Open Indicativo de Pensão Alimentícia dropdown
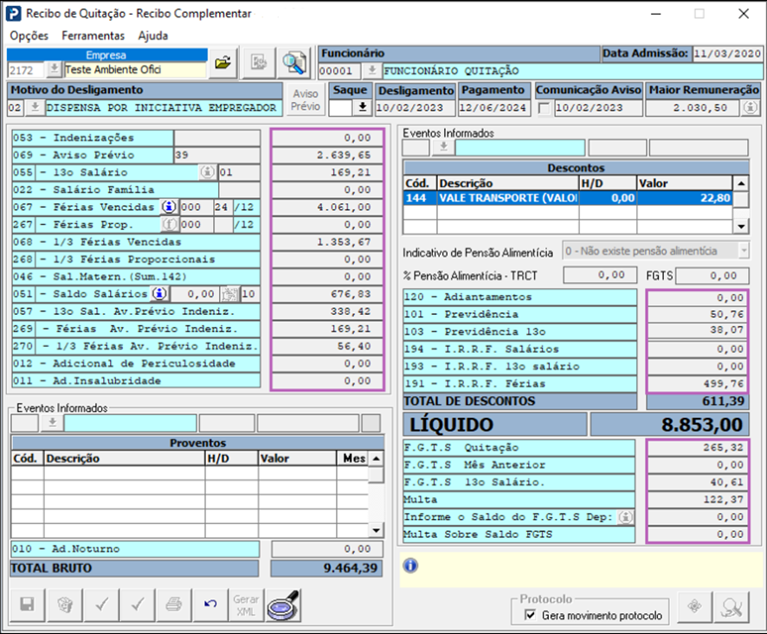Viewport: 767px width, 634px height. pos(744,251)
